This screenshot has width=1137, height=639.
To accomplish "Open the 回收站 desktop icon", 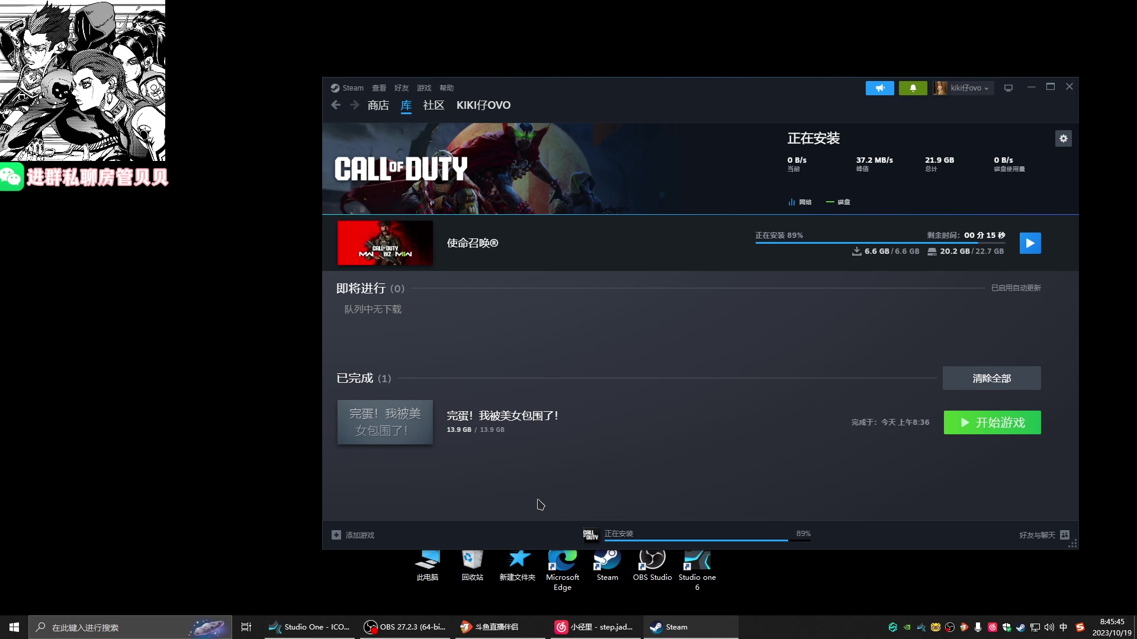I will [x=472, y=566].
